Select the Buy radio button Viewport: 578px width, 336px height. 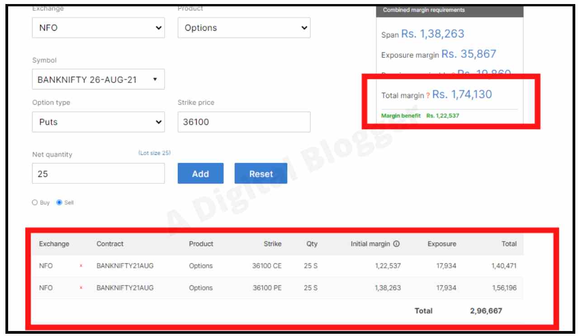pyautogui.click(x=35, y=203)
